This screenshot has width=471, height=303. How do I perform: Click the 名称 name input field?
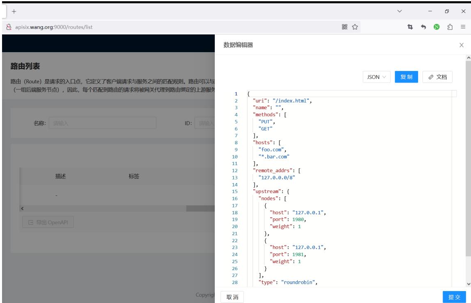point(102,123)
